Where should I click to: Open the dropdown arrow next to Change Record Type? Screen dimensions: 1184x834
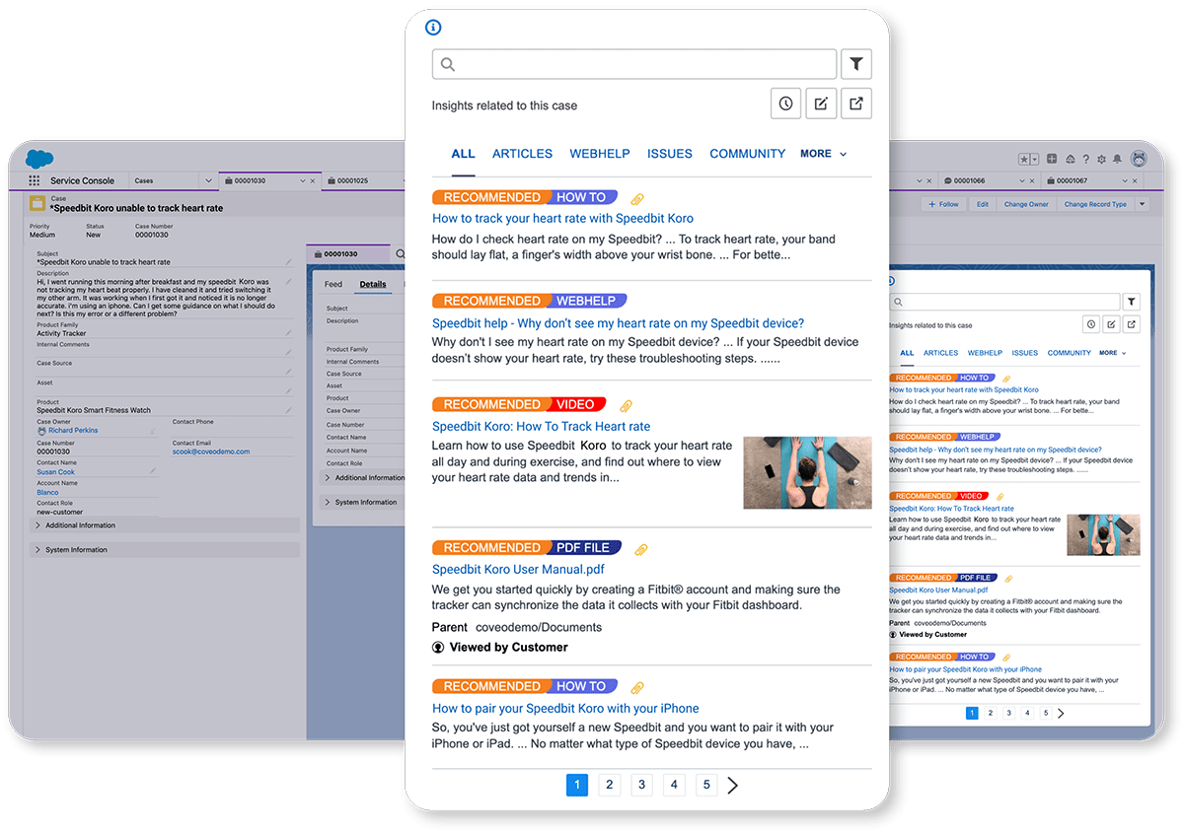(x=1143, y=204)
